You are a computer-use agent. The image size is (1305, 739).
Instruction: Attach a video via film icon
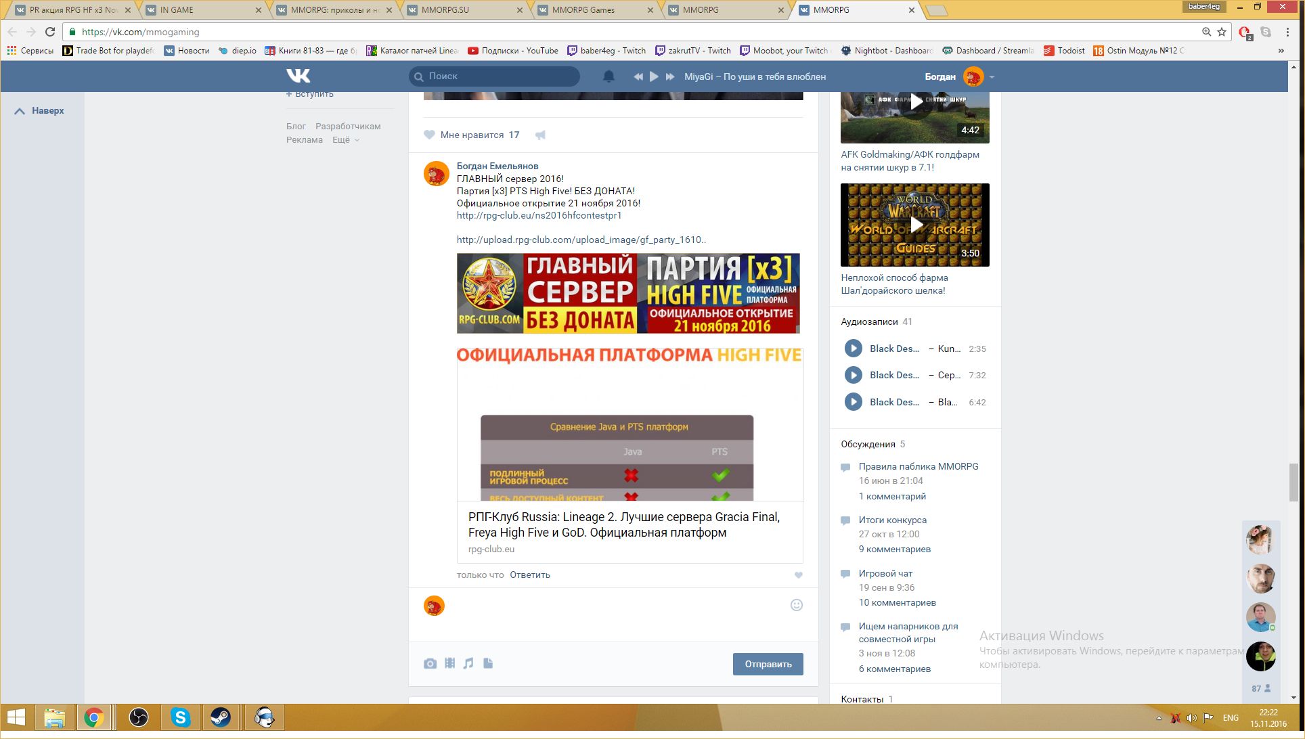[449, 663]
